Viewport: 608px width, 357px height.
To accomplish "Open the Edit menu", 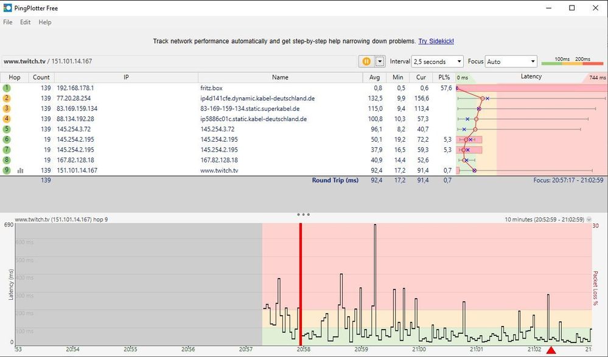I will point(25,22).
